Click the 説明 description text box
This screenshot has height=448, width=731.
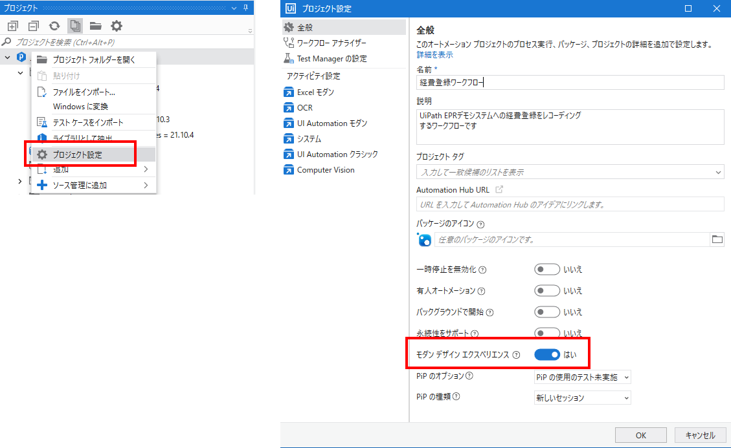570,127
